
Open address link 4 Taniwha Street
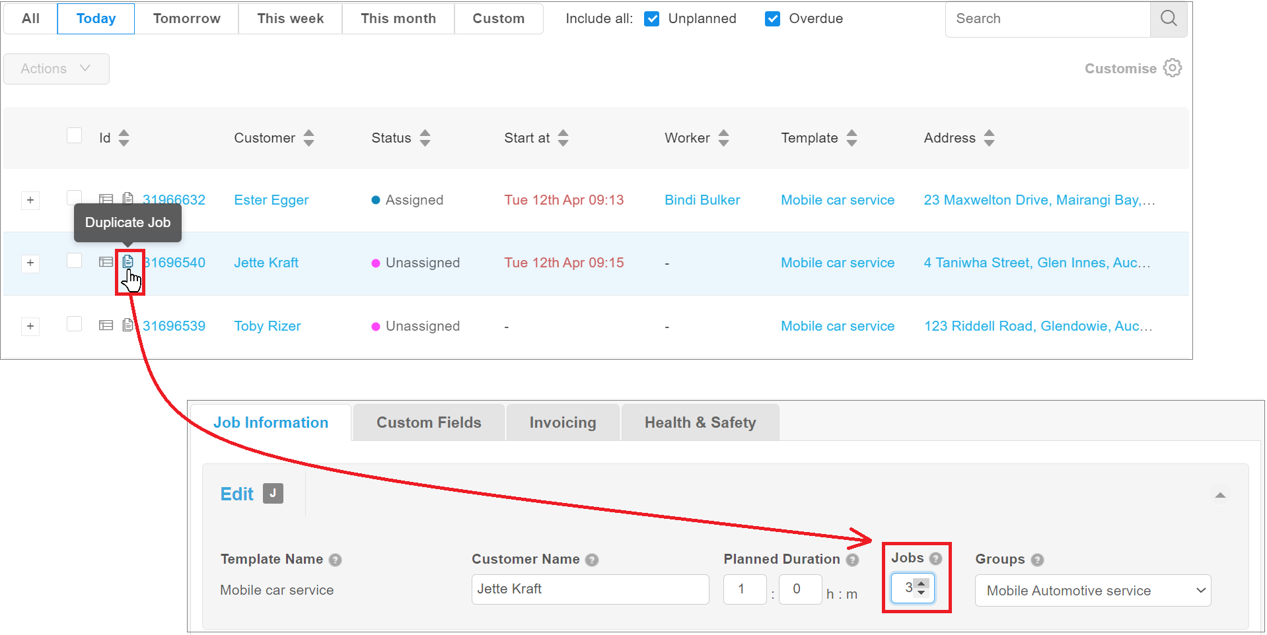[1037, 263]
